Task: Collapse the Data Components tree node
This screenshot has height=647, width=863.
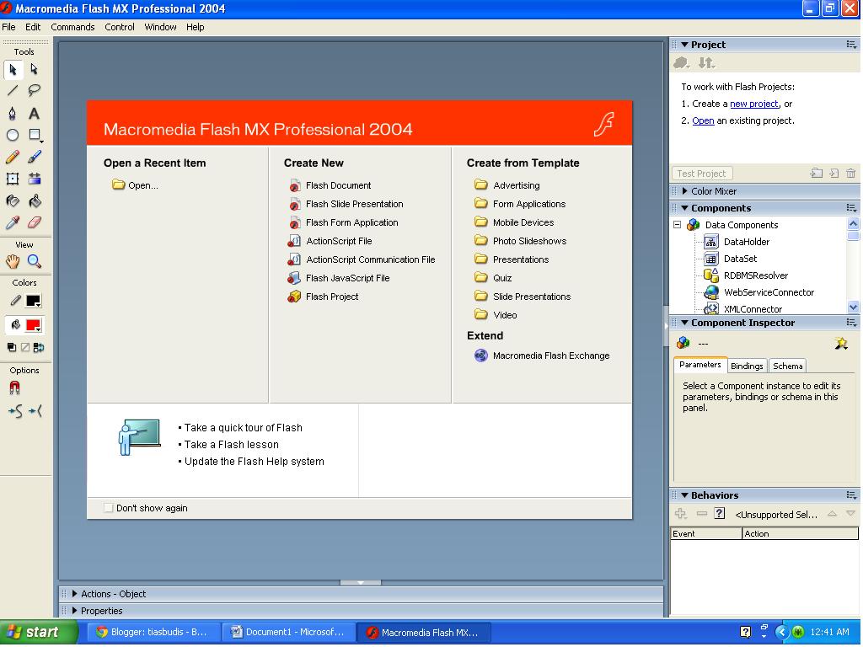Action: point(678,224)
